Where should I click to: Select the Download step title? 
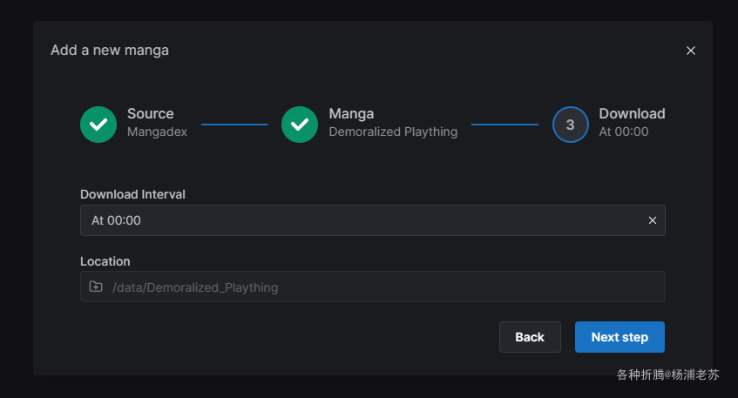[x=632, y=113]
